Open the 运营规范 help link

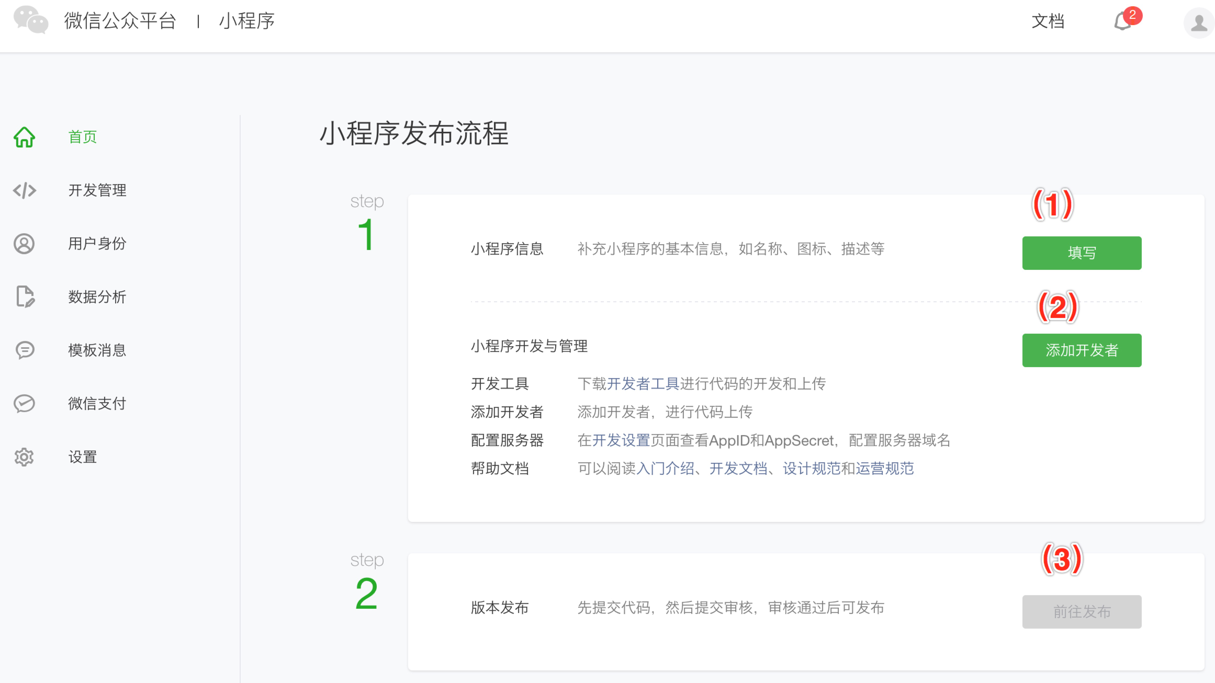[885, 469]
